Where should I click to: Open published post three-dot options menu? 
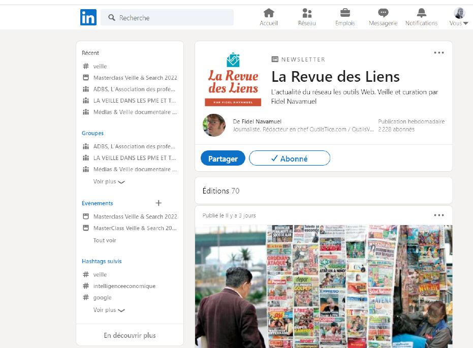pyautogui.click(x=439, y=215)
